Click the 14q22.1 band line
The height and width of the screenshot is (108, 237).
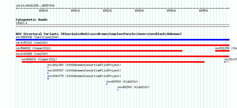coord(122,26)
